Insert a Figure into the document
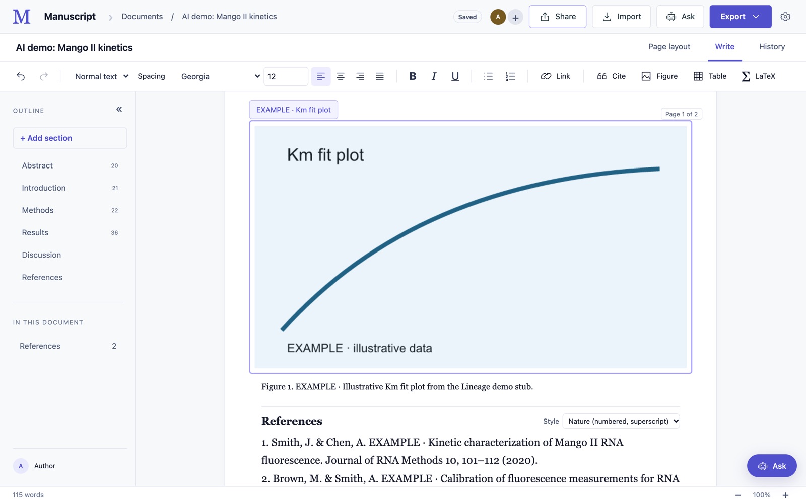 click(659, 76)
